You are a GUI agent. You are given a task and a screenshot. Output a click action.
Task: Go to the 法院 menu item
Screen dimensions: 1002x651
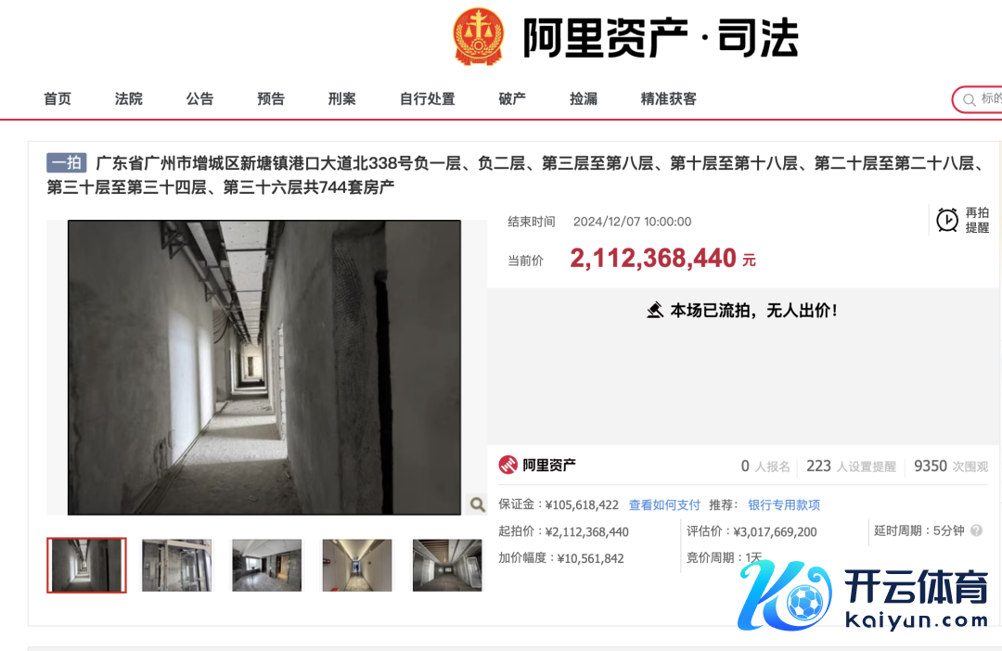(128, 99)
